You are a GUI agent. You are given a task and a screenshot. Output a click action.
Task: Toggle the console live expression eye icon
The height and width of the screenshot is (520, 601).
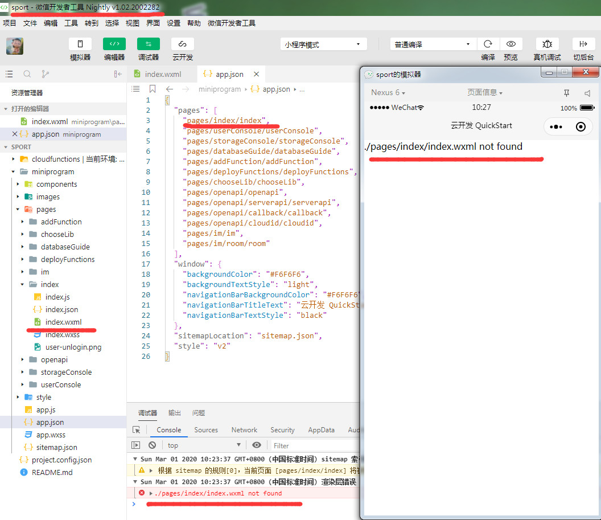click(x=257, y=445)
